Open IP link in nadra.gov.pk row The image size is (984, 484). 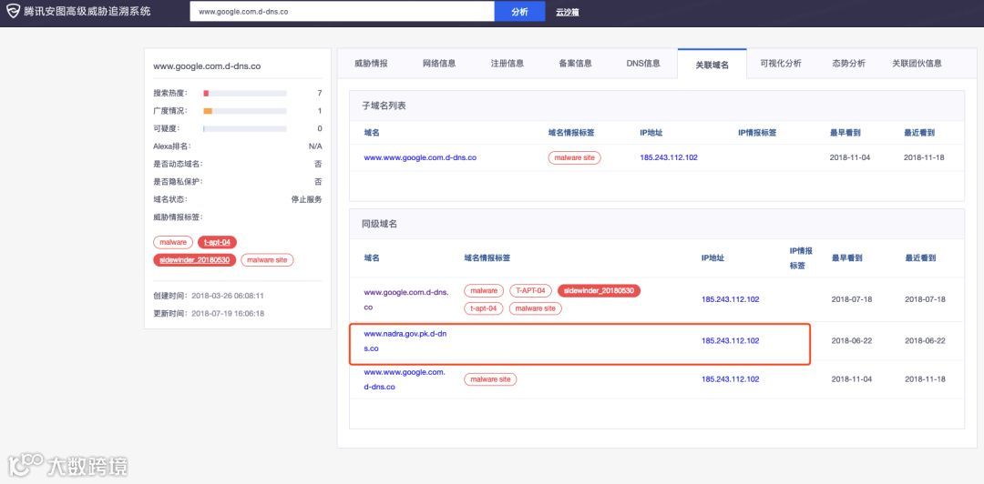click(x=731, y=341)
